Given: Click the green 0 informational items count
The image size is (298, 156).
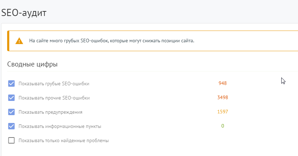Looking at the screenshot, I should 223,126.
